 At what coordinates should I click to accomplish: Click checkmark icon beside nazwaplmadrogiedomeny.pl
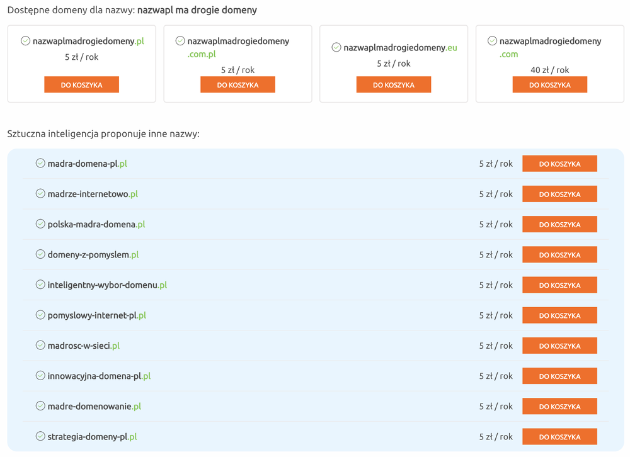pos(25,41)
